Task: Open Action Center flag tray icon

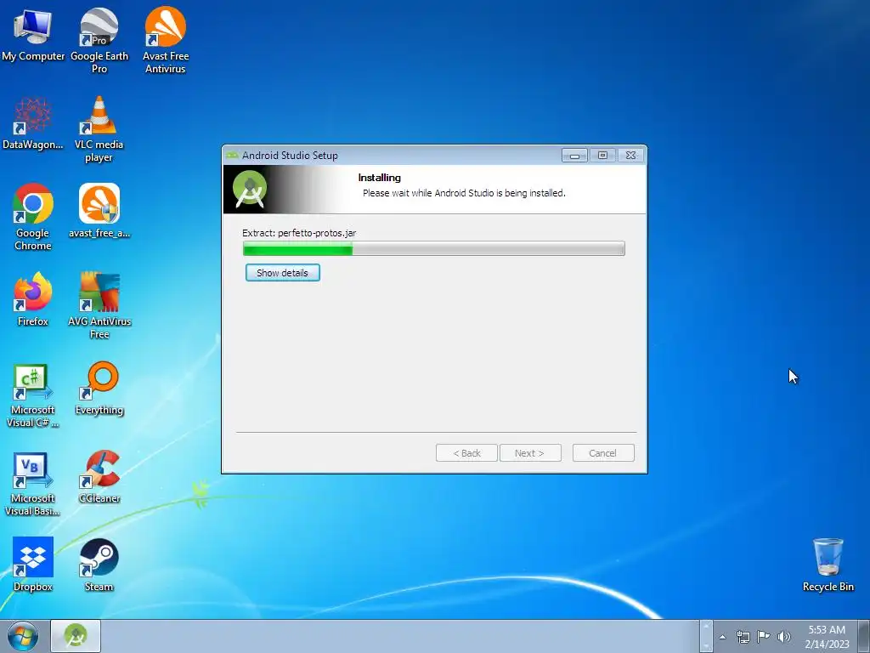Action: click(764, 637)
